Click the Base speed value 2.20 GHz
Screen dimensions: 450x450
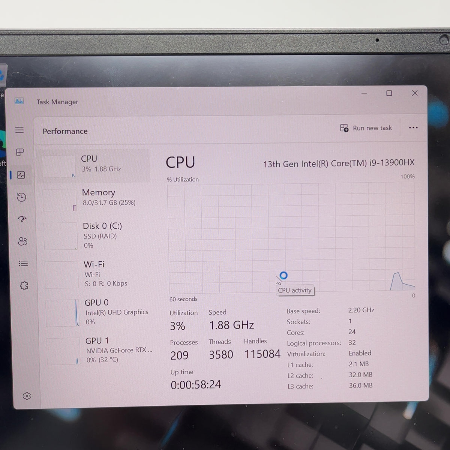(x=361, y=310)
